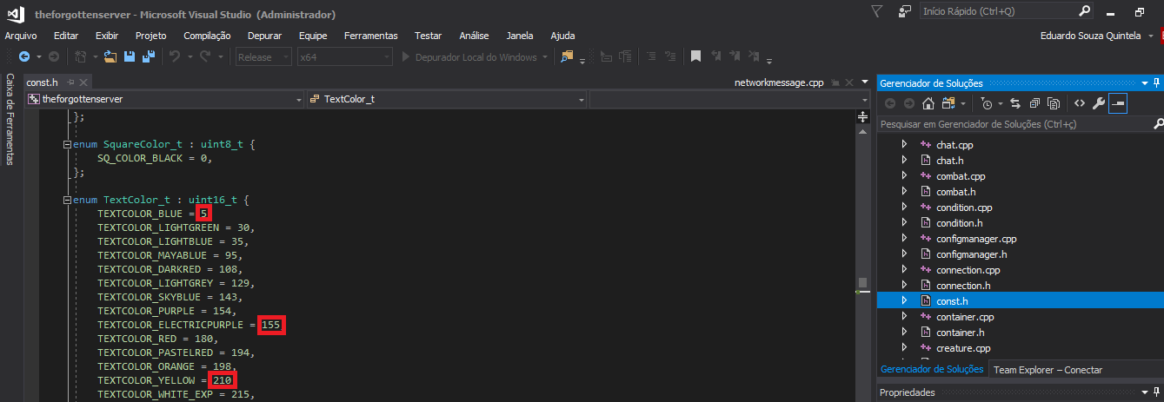Click the editor vertical scrollbar thumb
The width and height of the screenshot is (1164, 402).
coord(862,283)
